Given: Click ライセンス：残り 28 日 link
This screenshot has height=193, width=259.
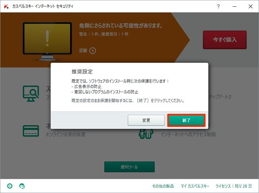Looking at the screenshot, I should tap(234, 186).
